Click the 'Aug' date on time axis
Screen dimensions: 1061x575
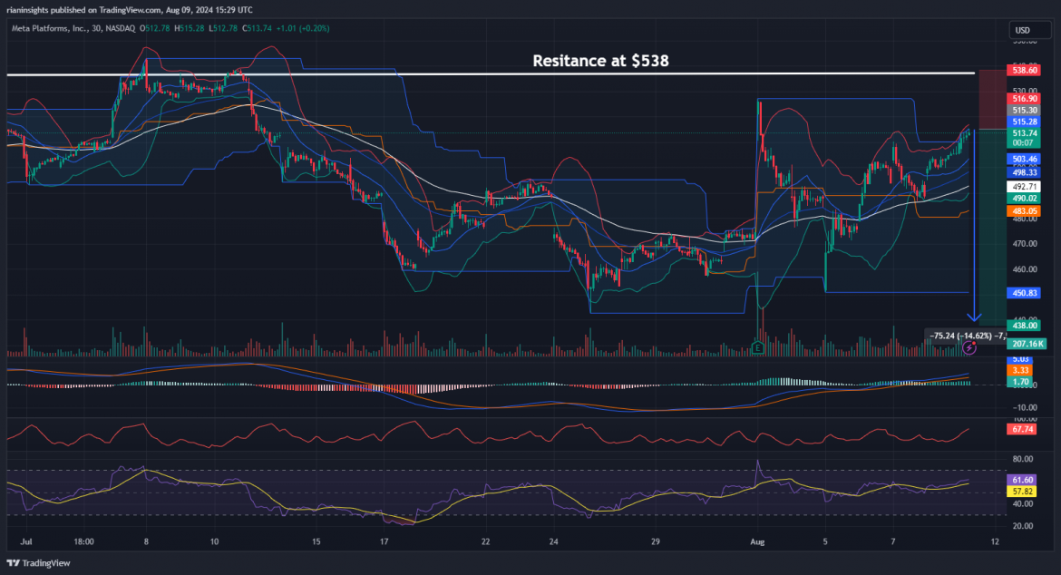coord(755,541)
